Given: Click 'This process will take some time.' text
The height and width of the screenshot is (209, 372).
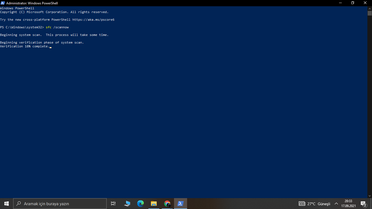Looking at the screenshot, I should point(77,35).
